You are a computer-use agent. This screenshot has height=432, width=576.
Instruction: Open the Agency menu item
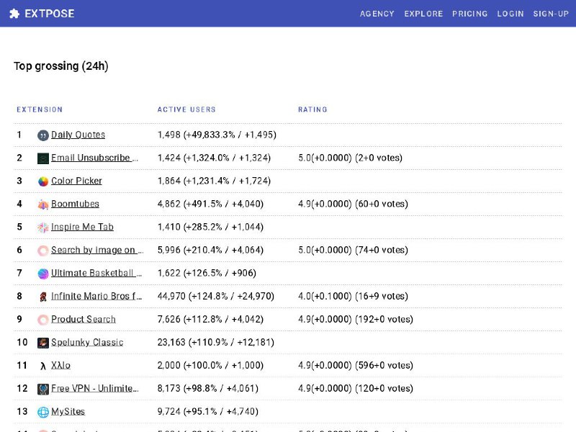tap(377, 14)
